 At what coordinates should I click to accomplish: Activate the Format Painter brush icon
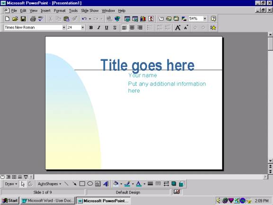tap(74, 19)
